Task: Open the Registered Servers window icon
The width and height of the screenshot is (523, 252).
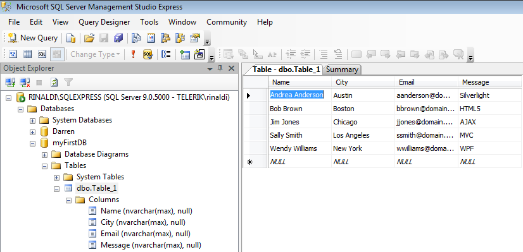Action: (x=136, y=38)
